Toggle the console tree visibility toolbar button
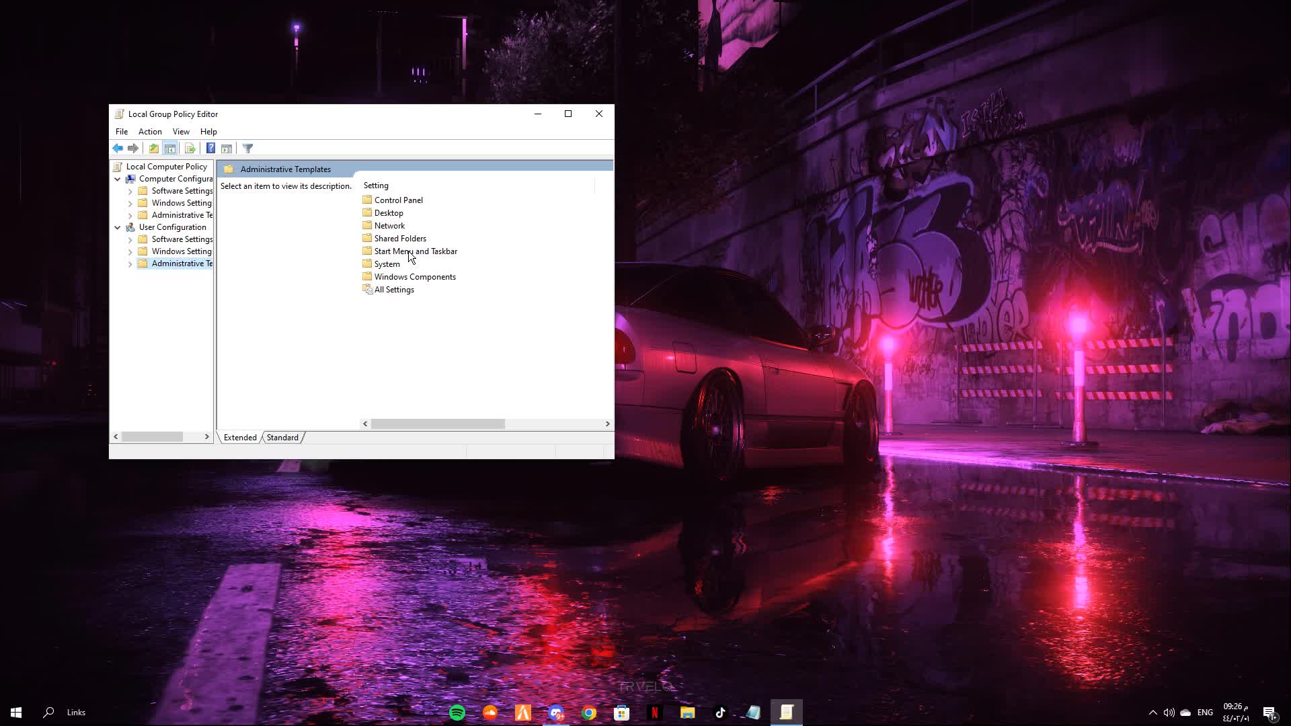1291x726 pixels. click(x=170, y=149)
